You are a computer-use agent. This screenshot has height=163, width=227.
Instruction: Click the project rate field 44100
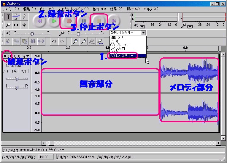pyautogui.click(x=46, y=157)
